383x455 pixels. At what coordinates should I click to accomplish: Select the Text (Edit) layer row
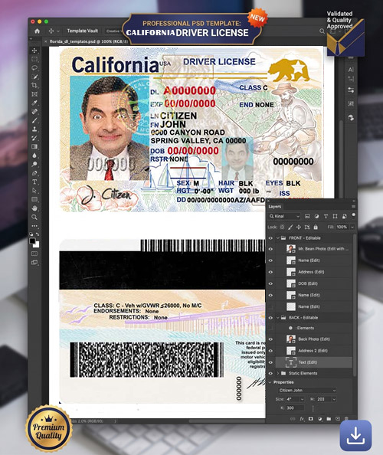[x=313, y=362]
